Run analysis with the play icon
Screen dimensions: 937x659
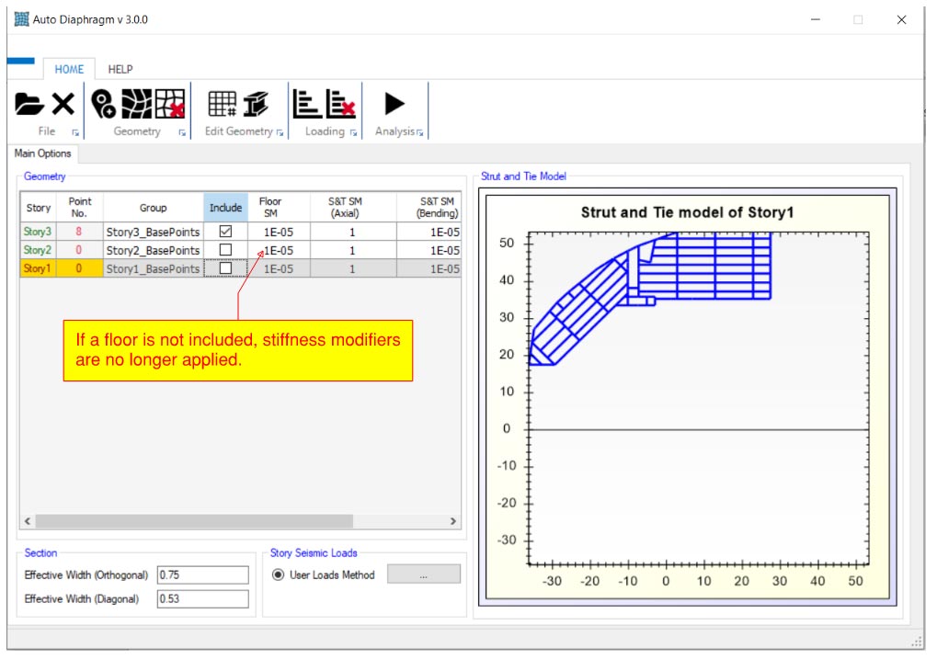(x=394, y=104)
